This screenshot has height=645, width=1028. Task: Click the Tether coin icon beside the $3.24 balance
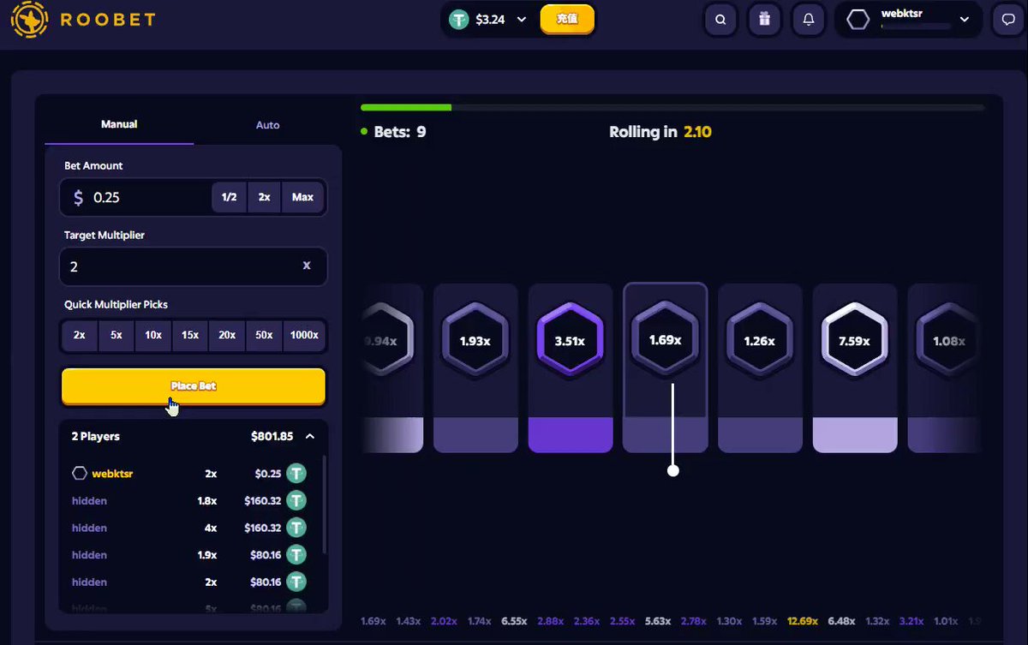click(x=460, y=20)
